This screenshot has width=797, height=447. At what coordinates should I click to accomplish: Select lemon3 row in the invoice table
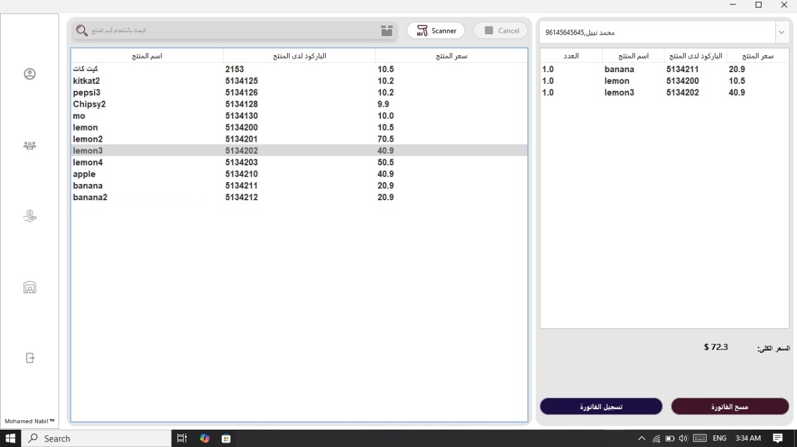(x=664, y=93)
